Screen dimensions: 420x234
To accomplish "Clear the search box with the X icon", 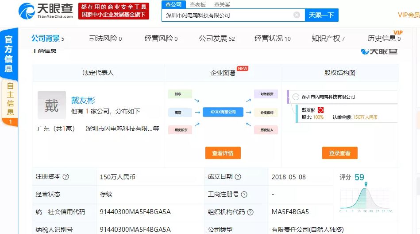I will pos(297,15).
